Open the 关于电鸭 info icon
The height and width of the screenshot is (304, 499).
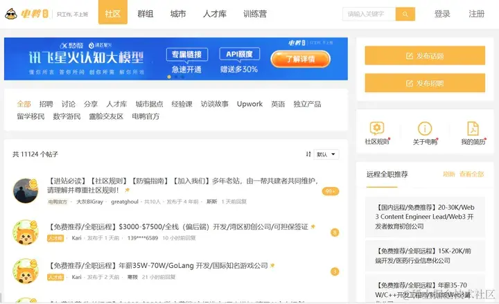click(x=425, y=129)
